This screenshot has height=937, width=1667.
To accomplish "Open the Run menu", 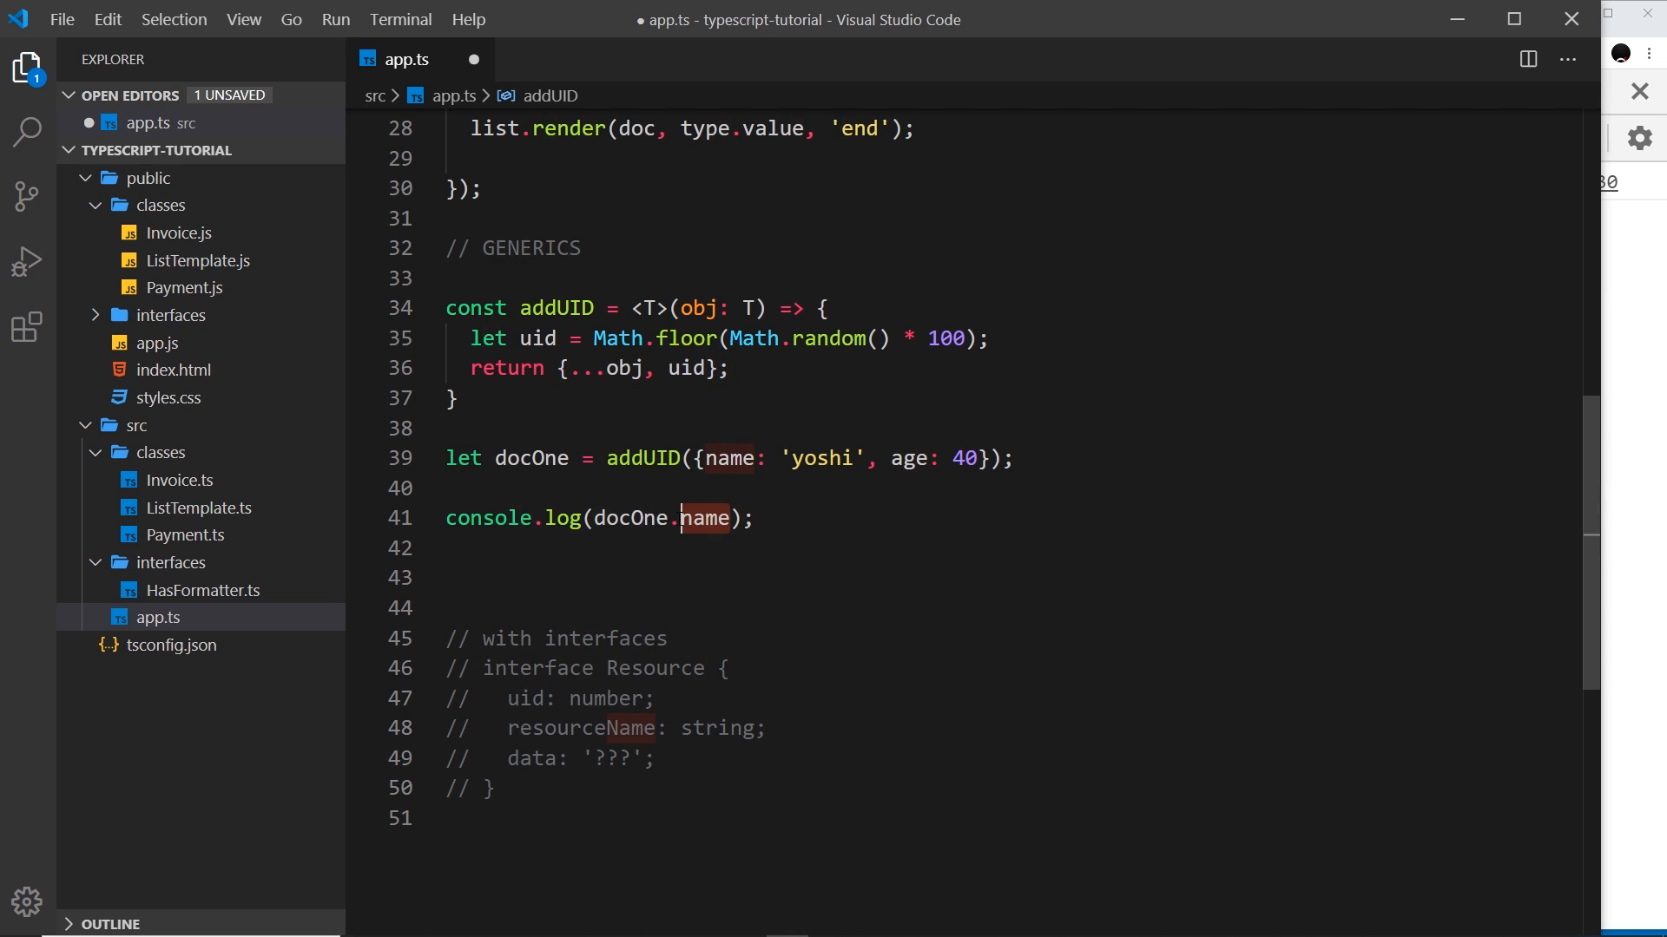I will click(336, 19).
